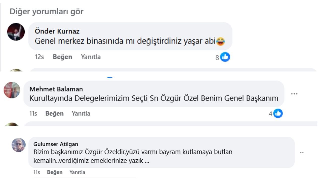The width and height of the screenshot is (322, 181).
Task: Expand "Diğer yorumları gör" to load more comments
Action: click(47, 12)
